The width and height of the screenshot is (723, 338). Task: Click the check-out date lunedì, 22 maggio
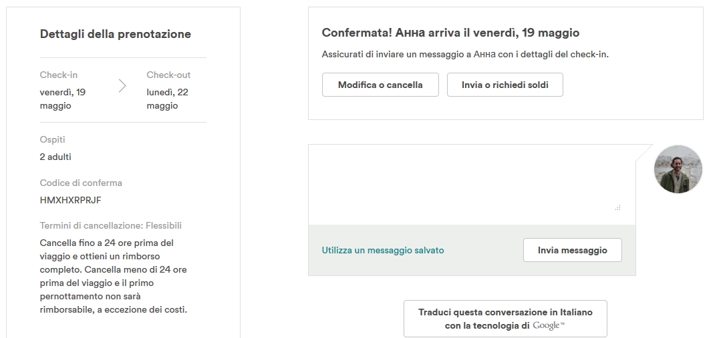pos(168,99)
